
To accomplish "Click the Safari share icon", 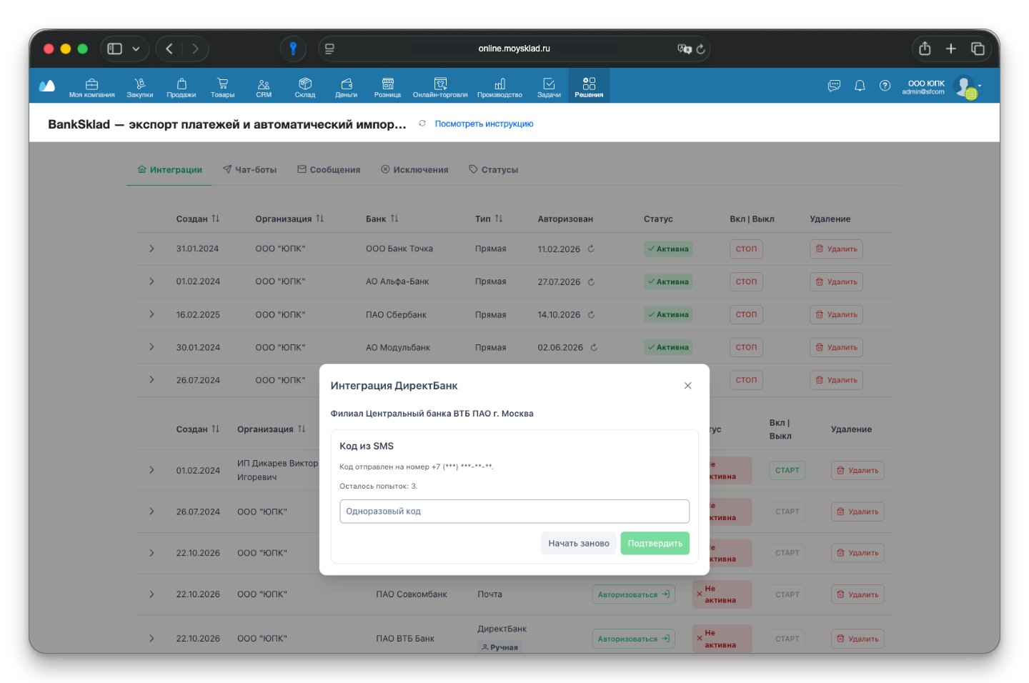I will pos(925,49).
